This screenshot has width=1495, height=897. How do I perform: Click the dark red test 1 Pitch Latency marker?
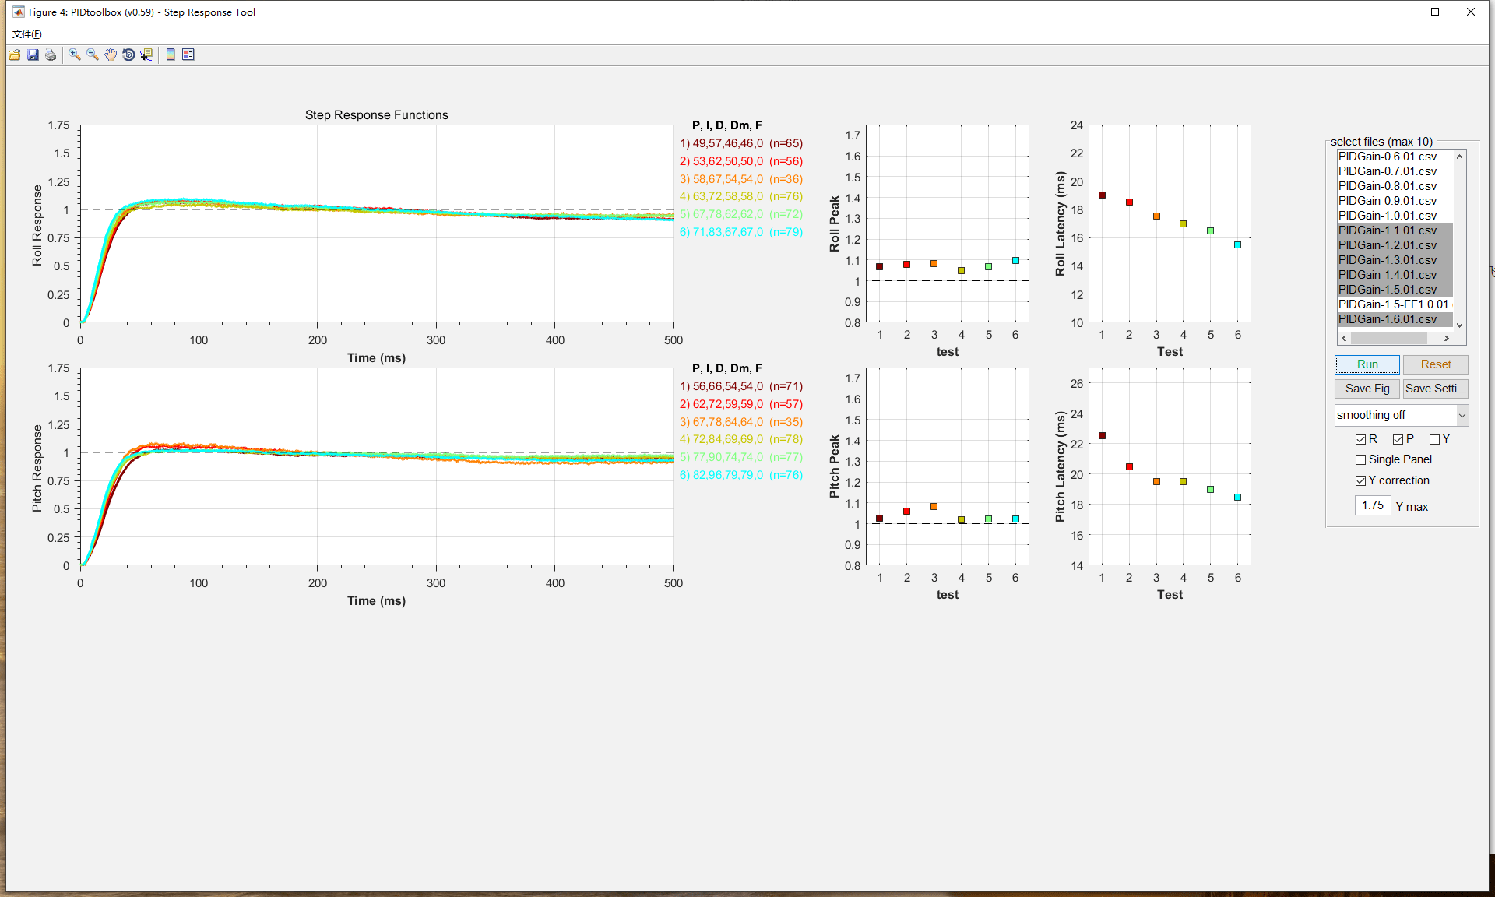tap(1102, 436)
